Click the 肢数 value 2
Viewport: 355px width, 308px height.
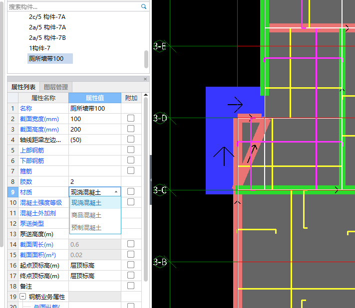[95, 182]
